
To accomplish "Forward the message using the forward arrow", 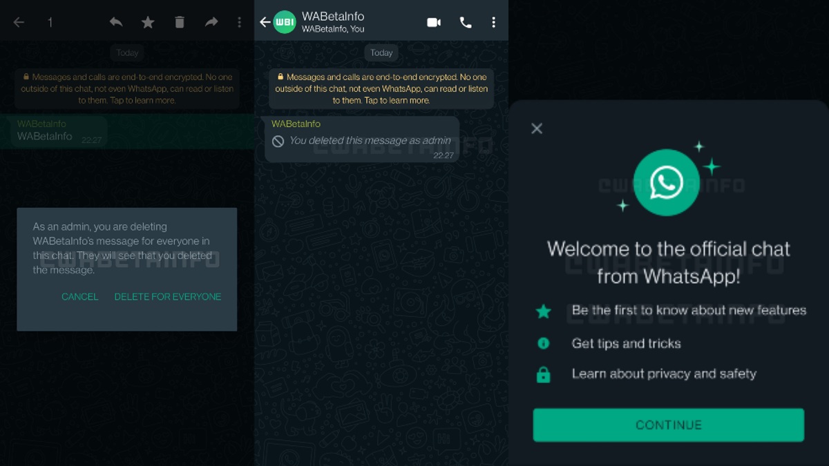I will coord(211,21).
